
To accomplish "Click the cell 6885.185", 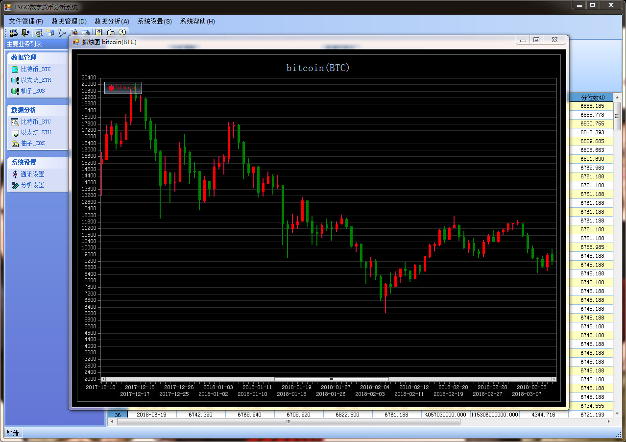I will pyautogui.click(x=591, y=106).
